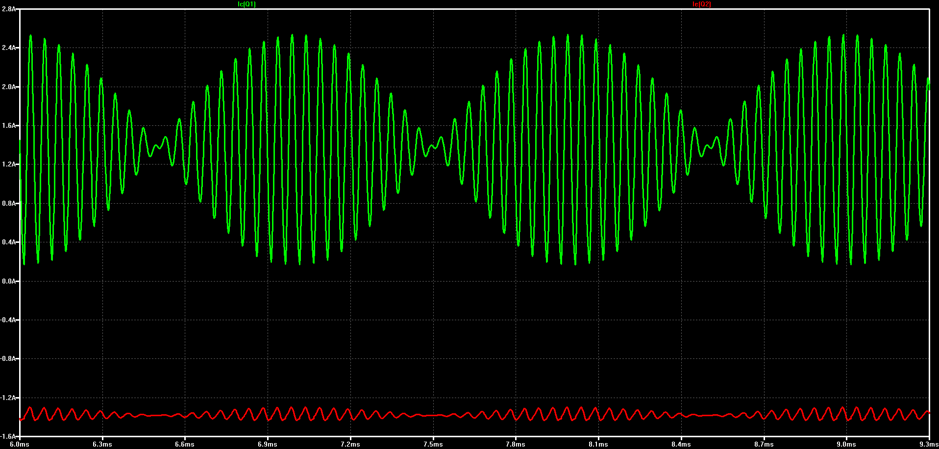Click the 6.0ms time axis label

20,444
